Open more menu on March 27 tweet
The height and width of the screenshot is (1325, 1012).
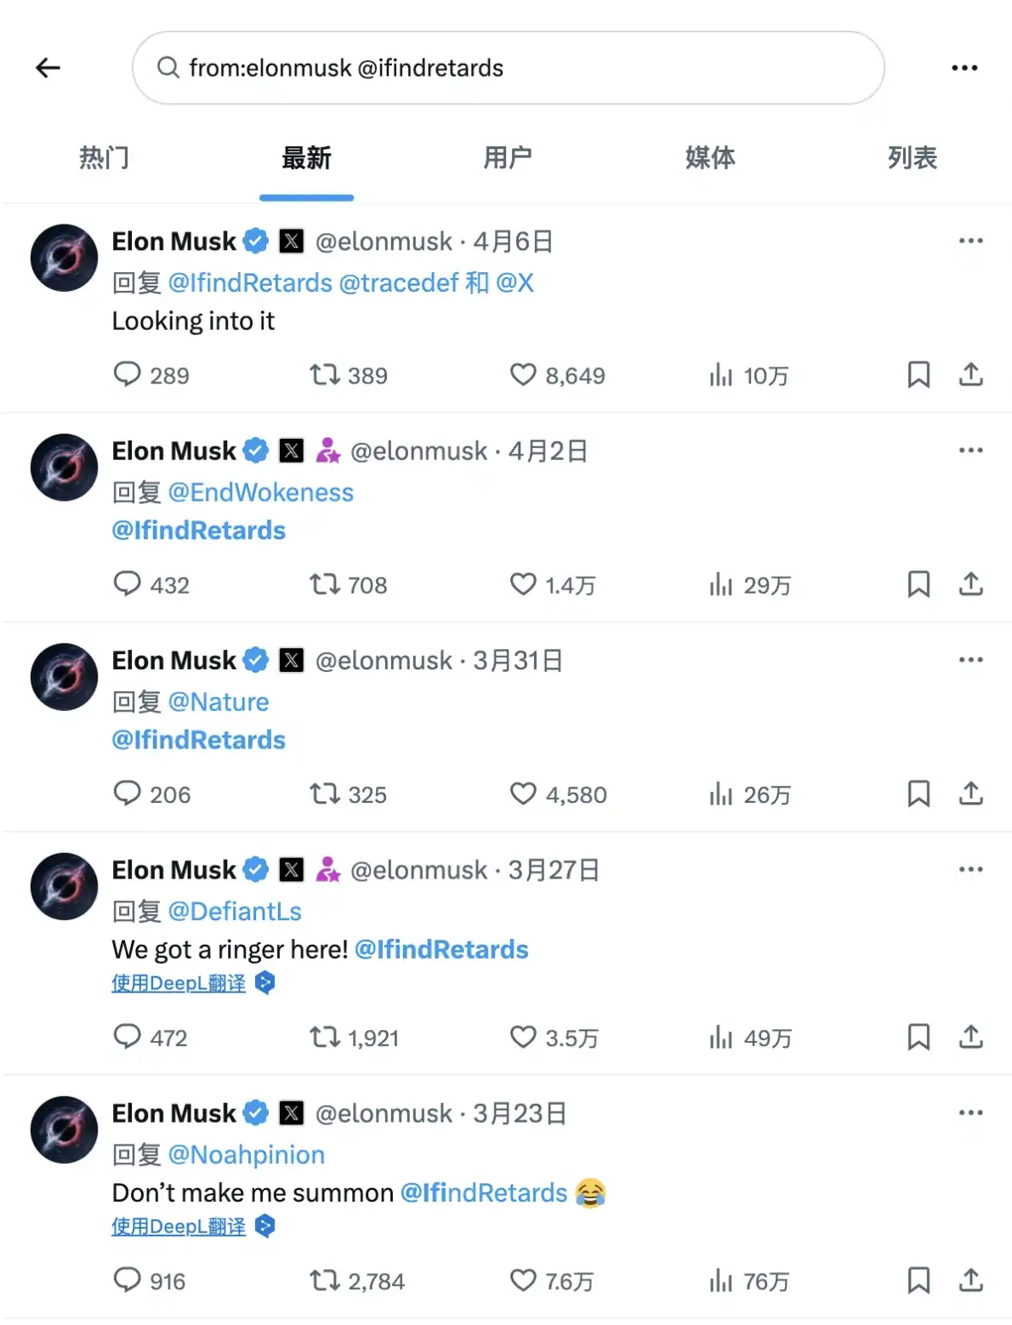click(x=970, y=869)
